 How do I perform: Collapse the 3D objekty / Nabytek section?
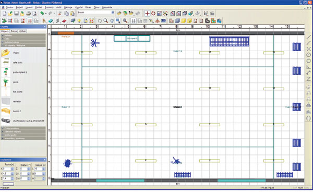pos(23,45)
